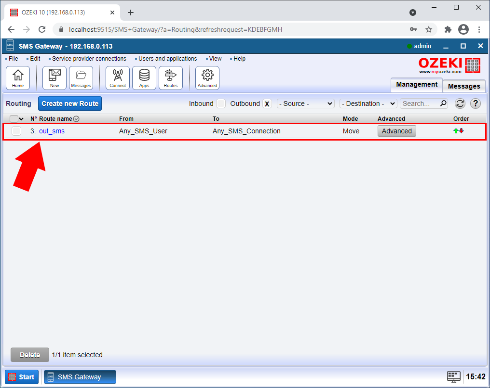Open the Advanced gear toolbar icon
Screen dimensions: 490x388
coord(207,78)
